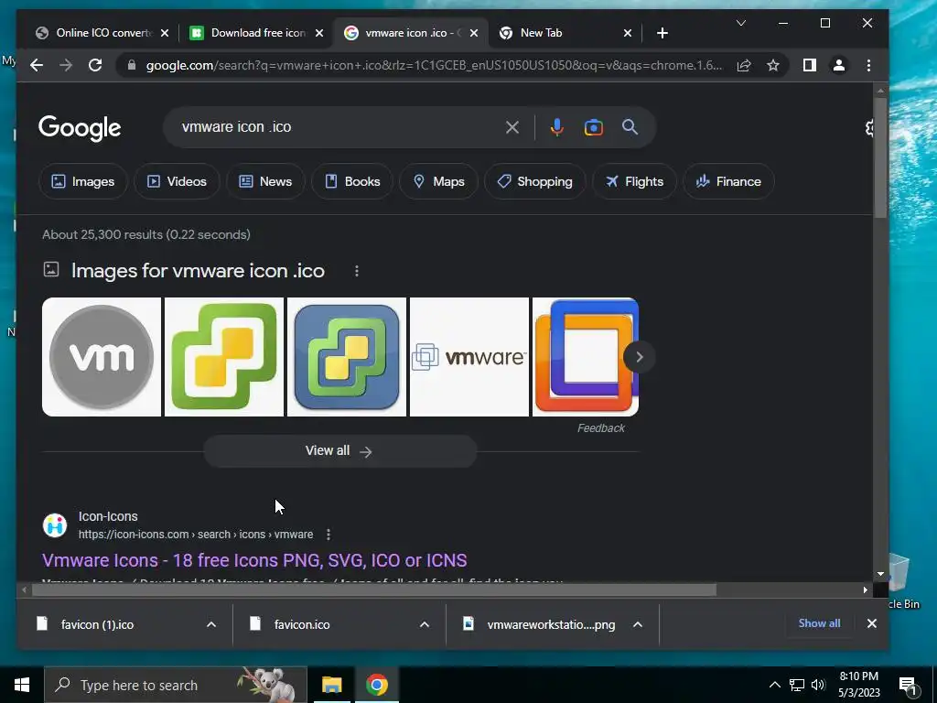Bookmark this page with the star icon
The height and width of the screenshot is (703, 937).
coord(773,65)
